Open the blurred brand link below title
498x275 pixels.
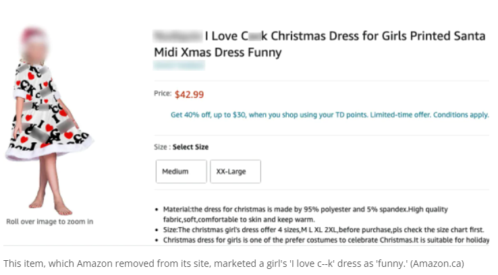pos(179,65)
